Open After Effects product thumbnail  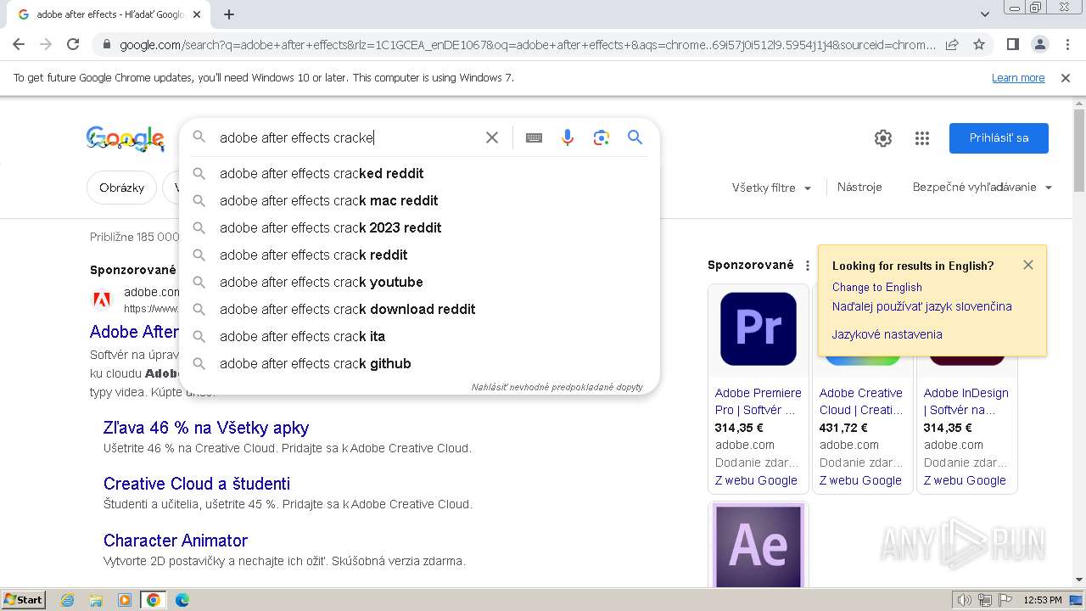coord(758,545)
